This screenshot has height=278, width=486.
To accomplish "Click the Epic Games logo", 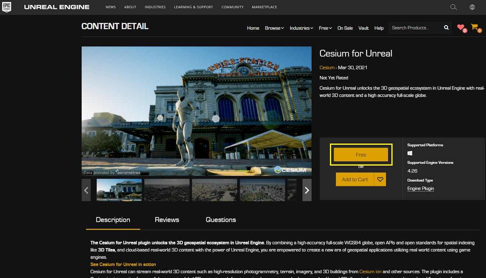I will [x=7, y=7].
